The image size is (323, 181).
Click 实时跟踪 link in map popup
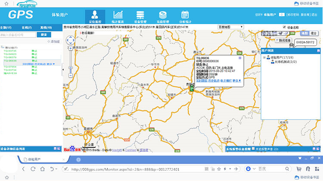202,81
